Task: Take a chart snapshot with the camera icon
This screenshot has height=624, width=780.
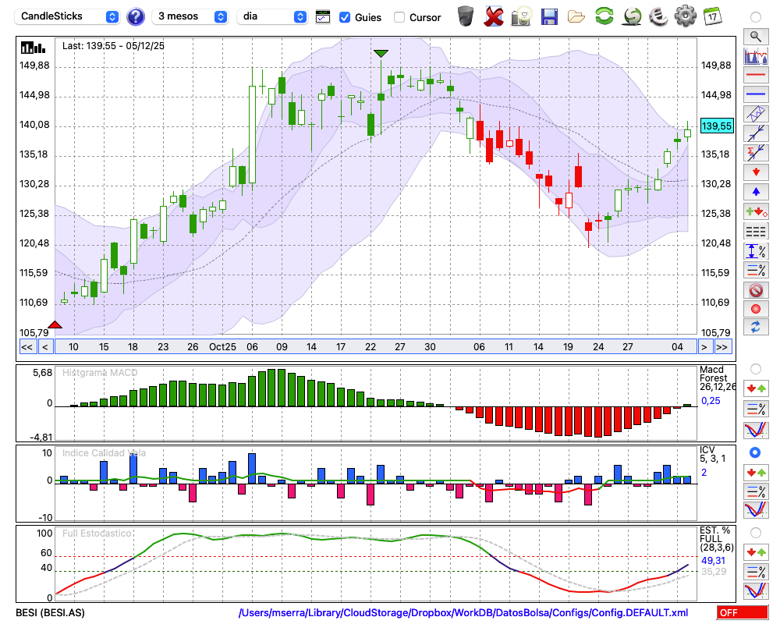Action: [x=521, y=16]
